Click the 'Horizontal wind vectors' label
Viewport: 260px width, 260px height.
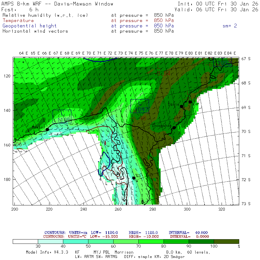coord(35,31)
